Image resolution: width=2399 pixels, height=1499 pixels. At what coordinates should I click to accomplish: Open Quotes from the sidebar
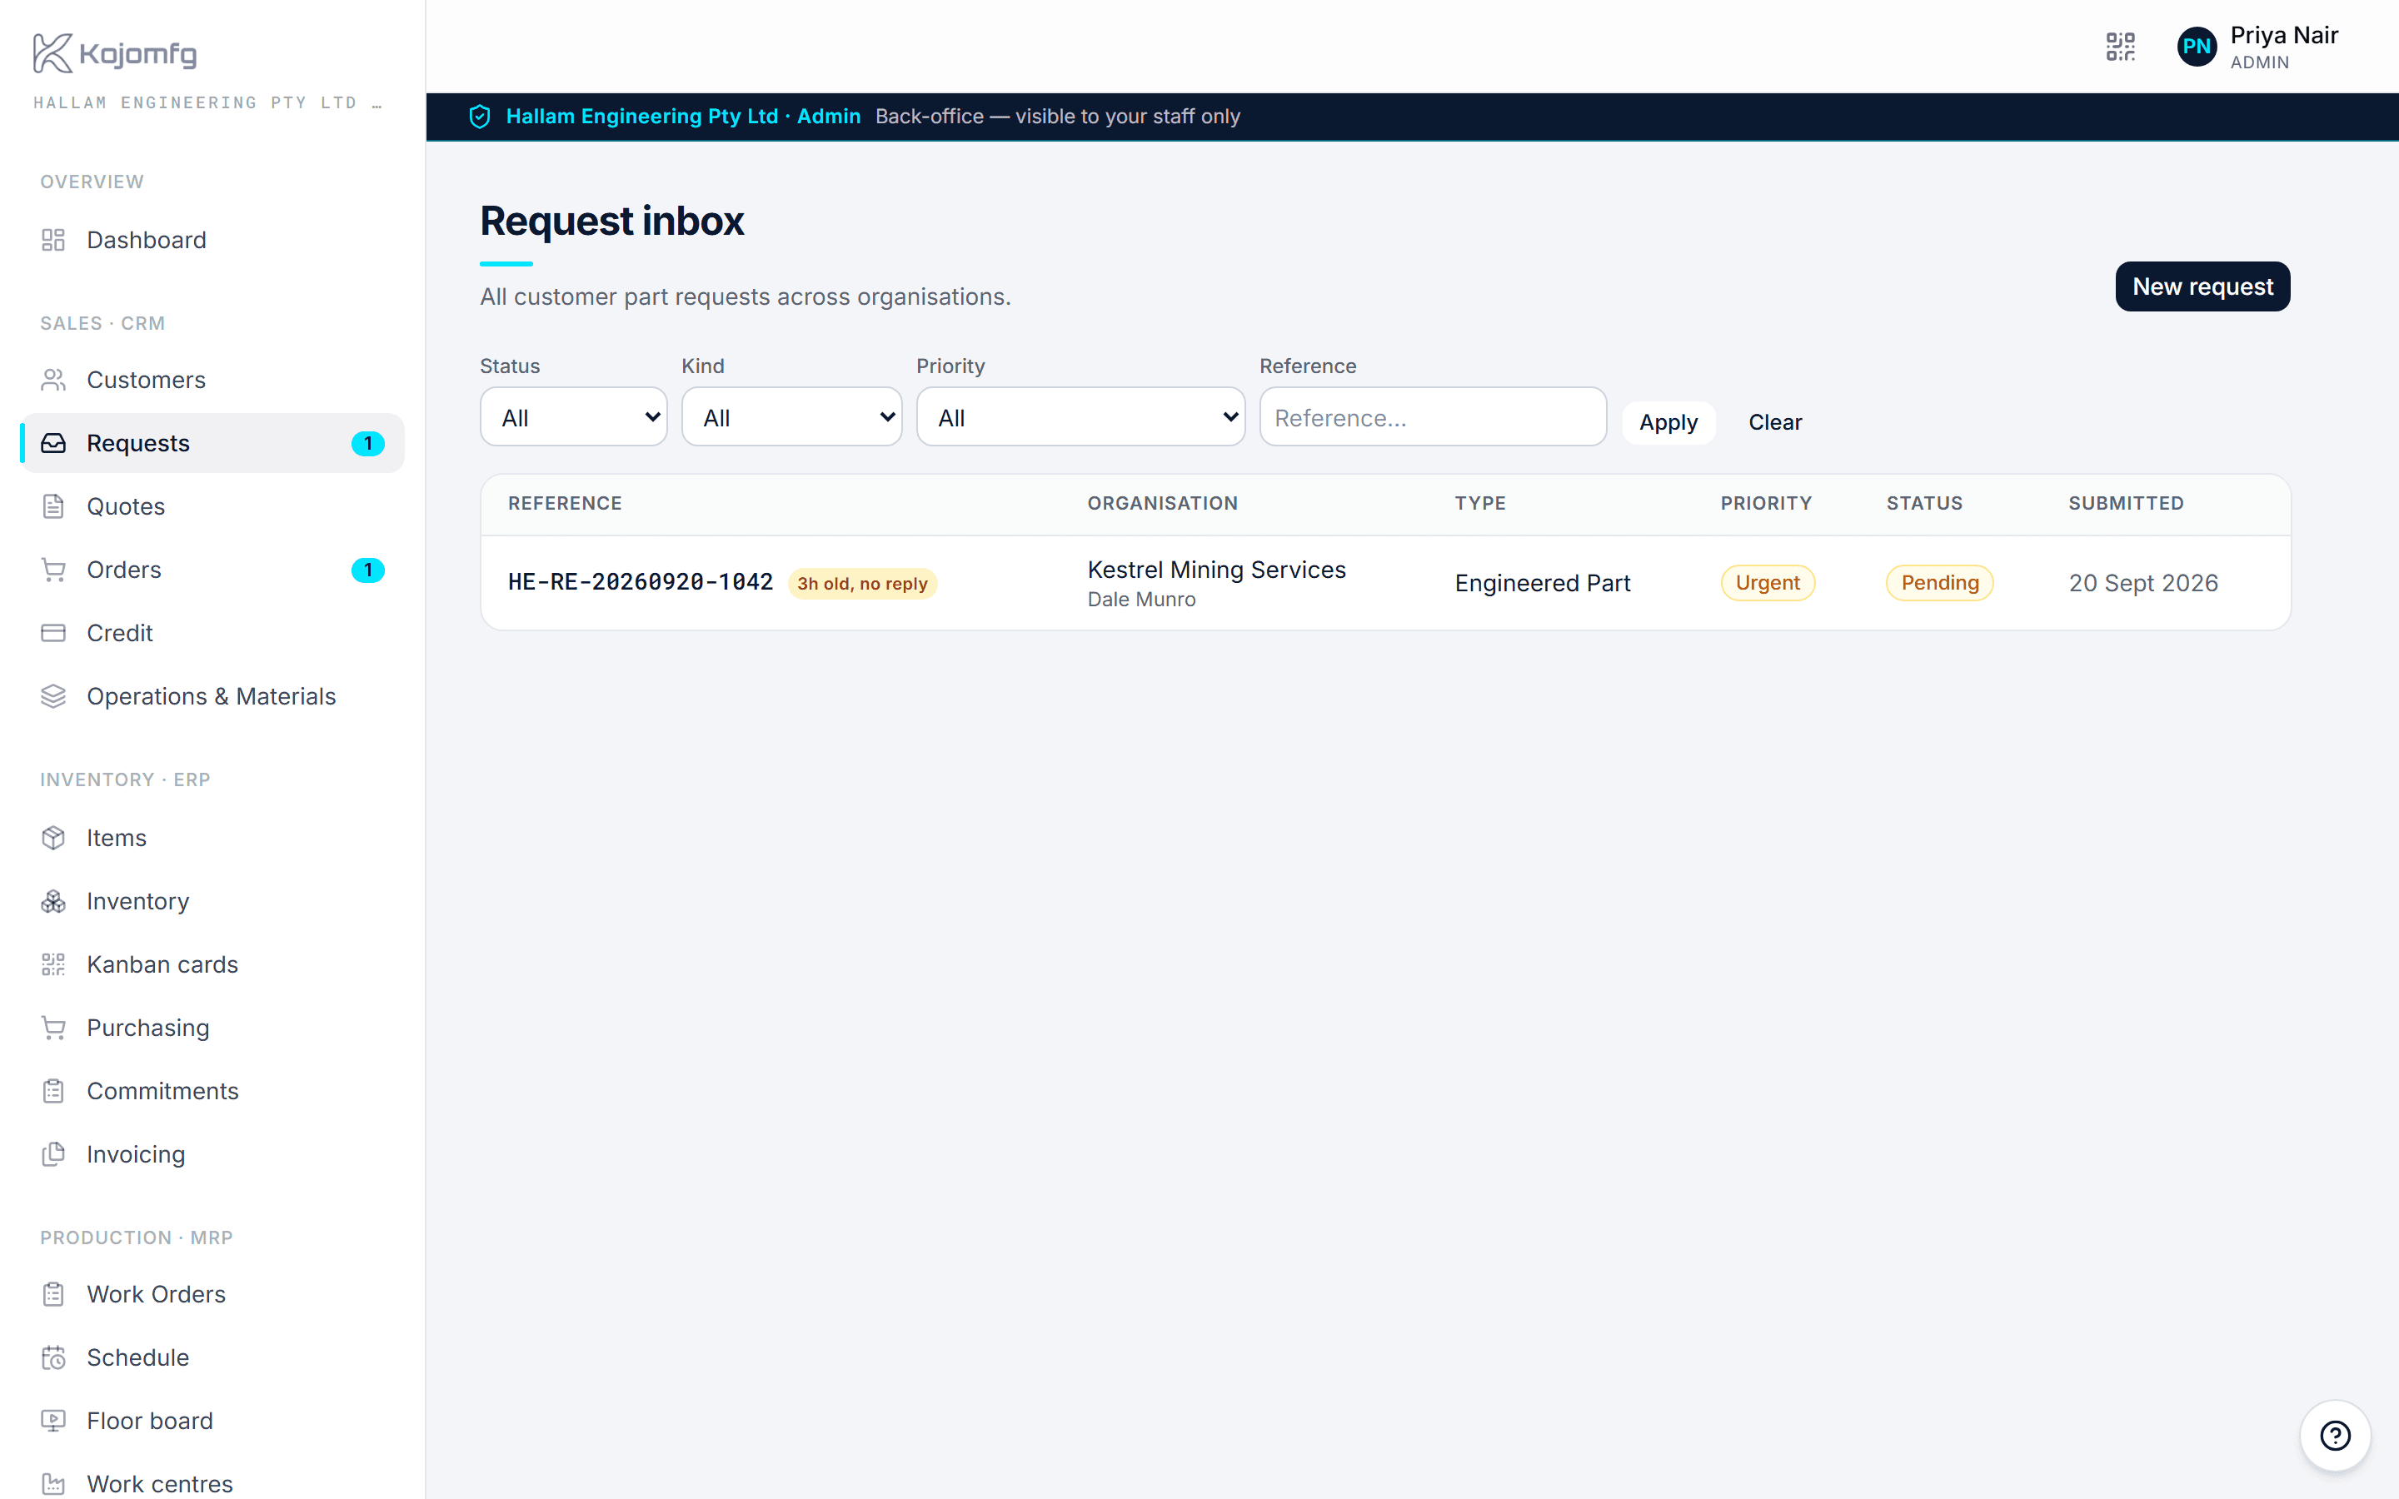pyautogui.click(x=212, y=506)
